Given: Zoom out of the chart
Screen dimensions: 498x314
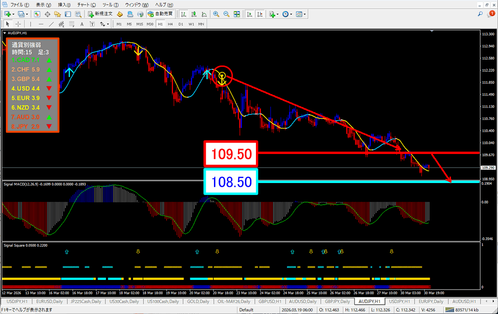Looking at the screenshot, I should [x=226, y=14].
